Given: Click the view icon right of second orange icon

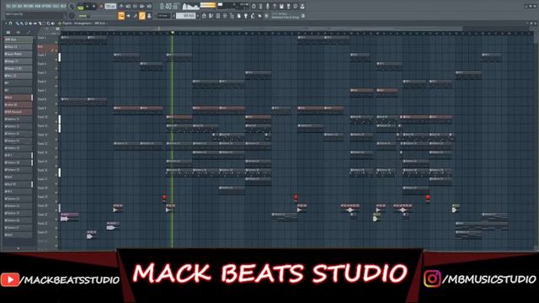Looking at the screenshot, I should tap(149, 15).
